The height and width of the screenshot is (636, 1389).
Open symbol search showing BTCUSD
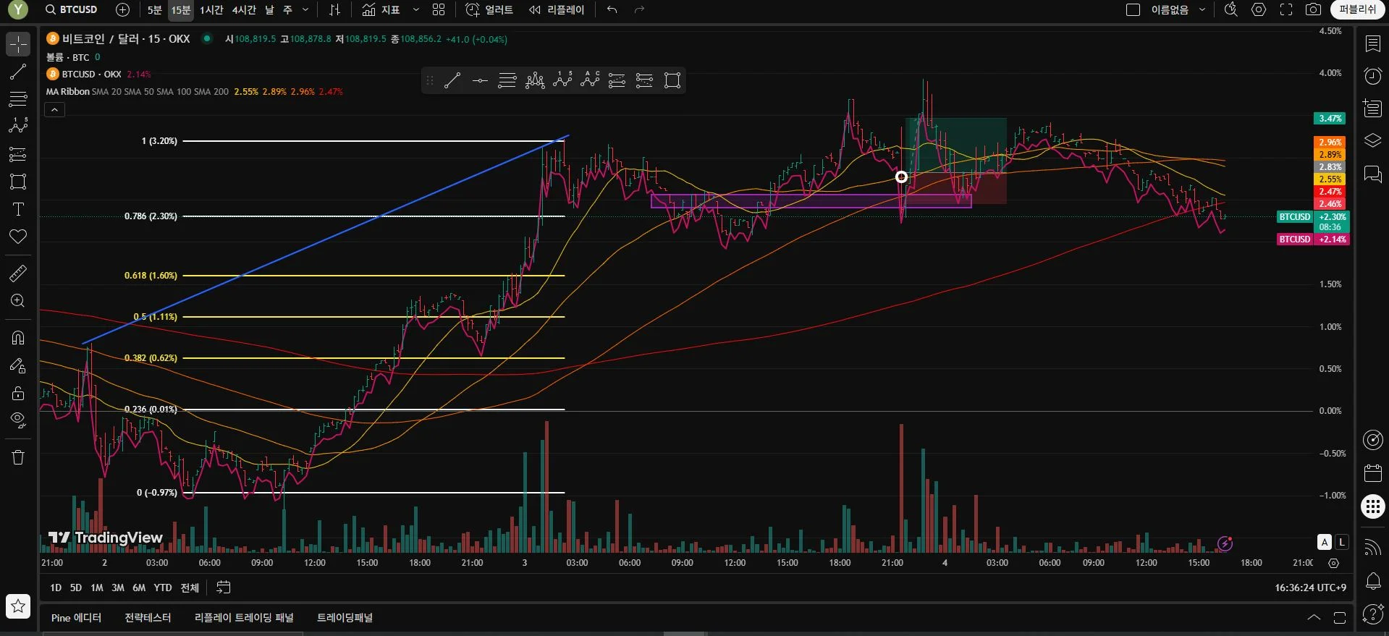[71, 9]
